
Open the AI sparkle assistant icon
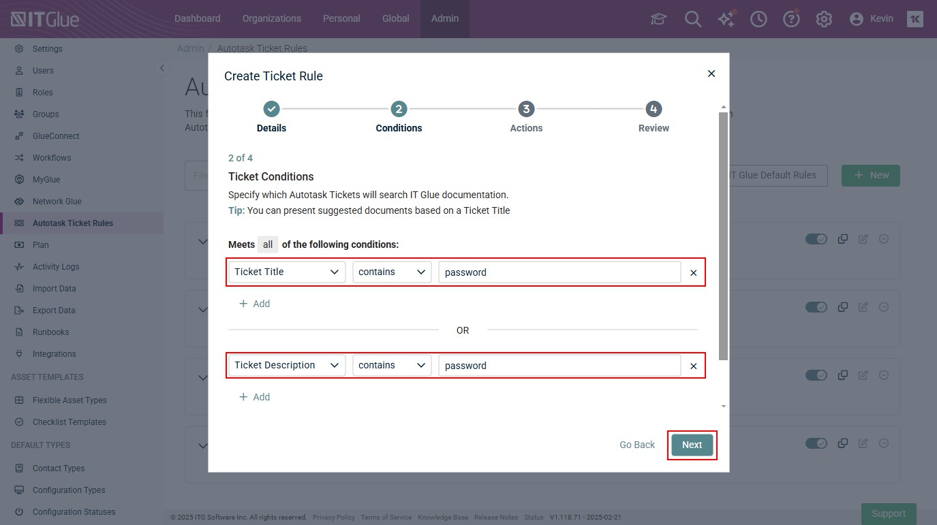click(726, 19)
